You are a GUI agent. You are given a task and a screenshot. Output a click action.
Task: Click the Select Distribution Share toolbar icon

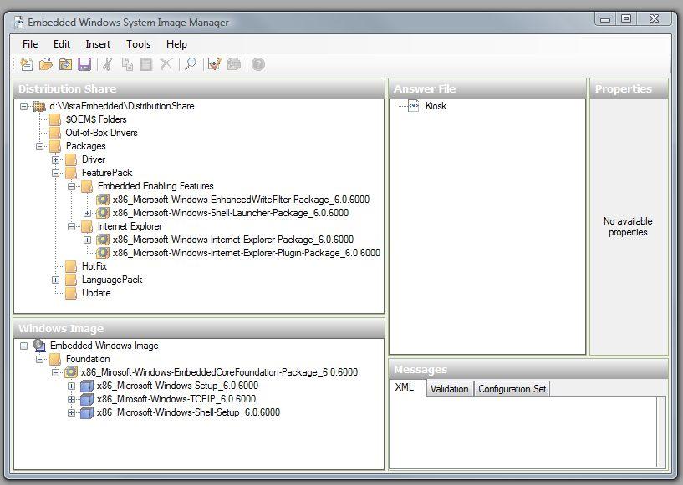click(65, 64)
